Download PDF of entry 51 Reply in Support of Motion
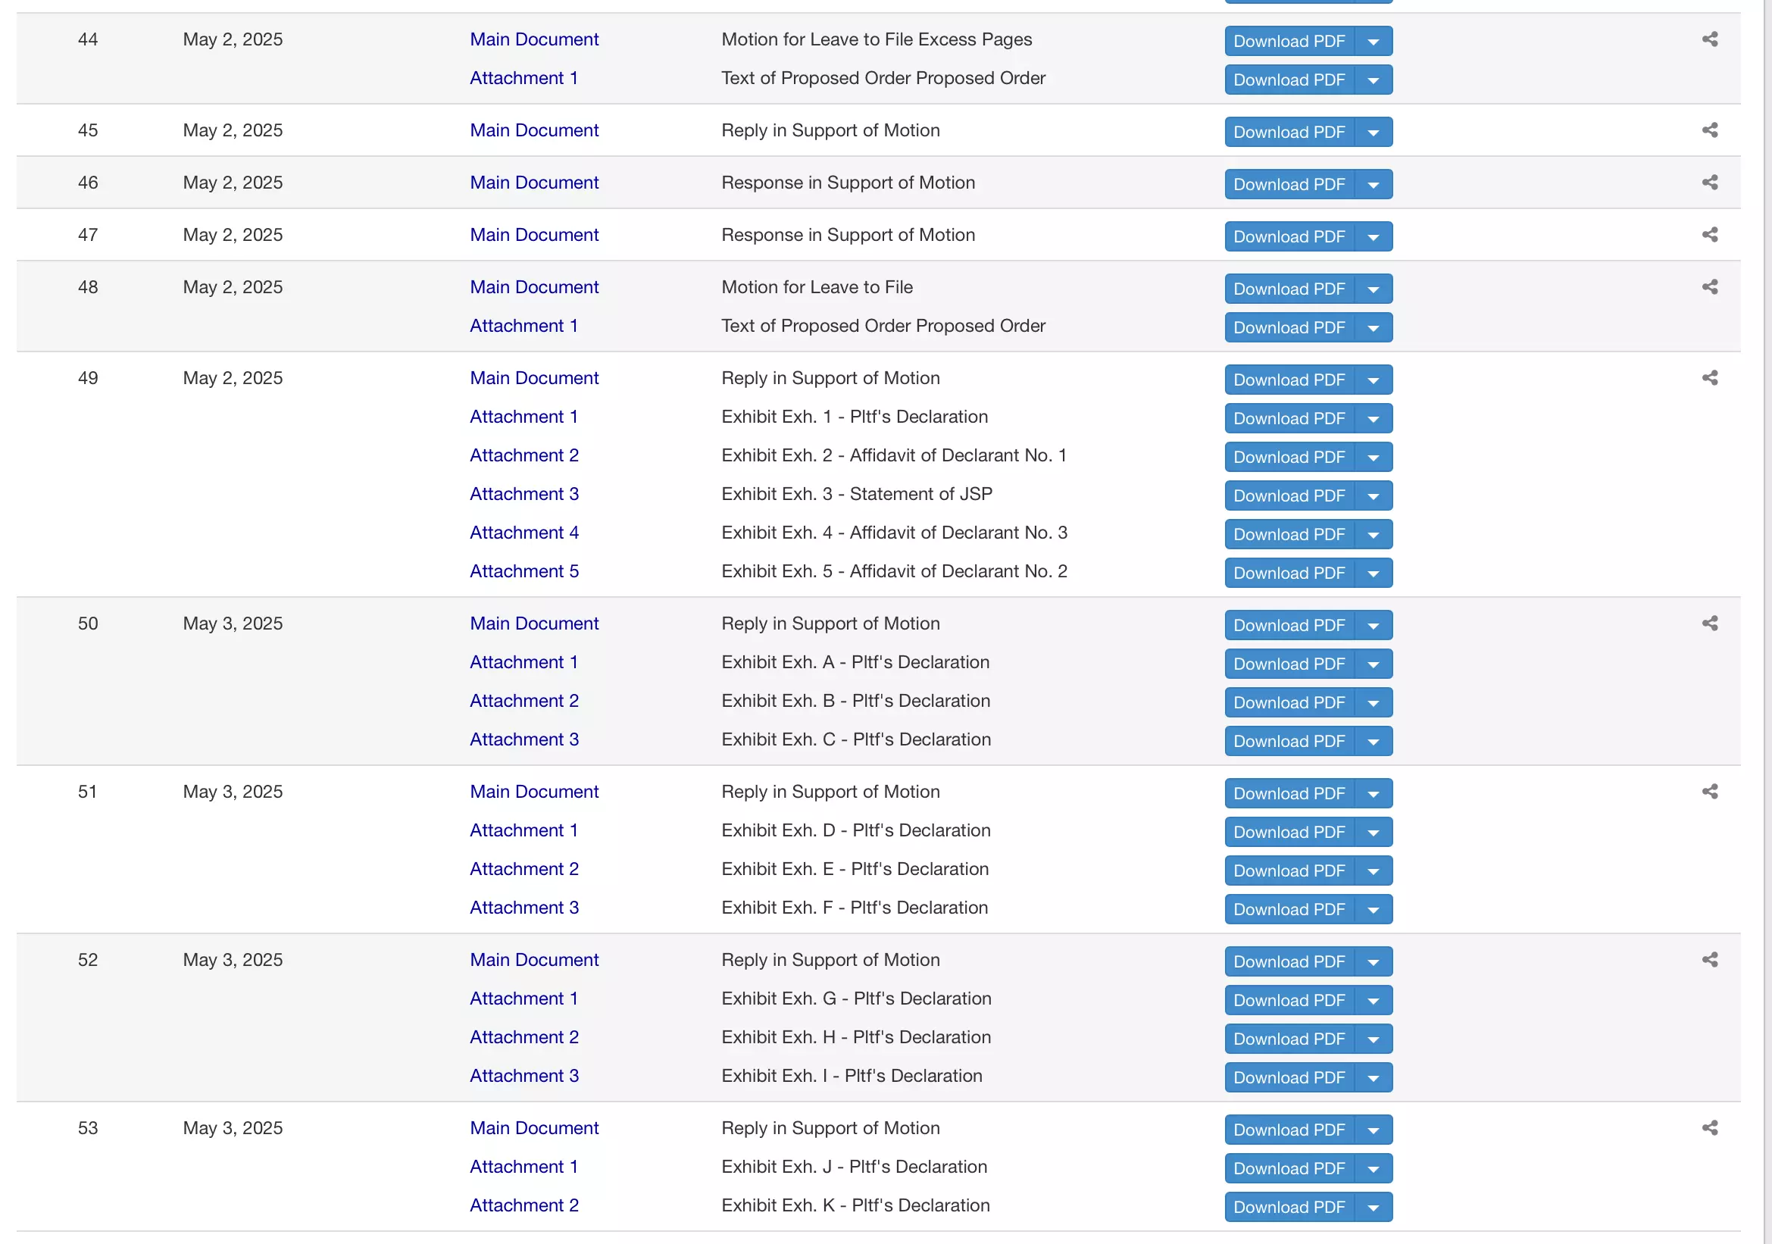Image resolution: width=1772 pixels, height=1244 pixels. click(x=1289, y=794)
